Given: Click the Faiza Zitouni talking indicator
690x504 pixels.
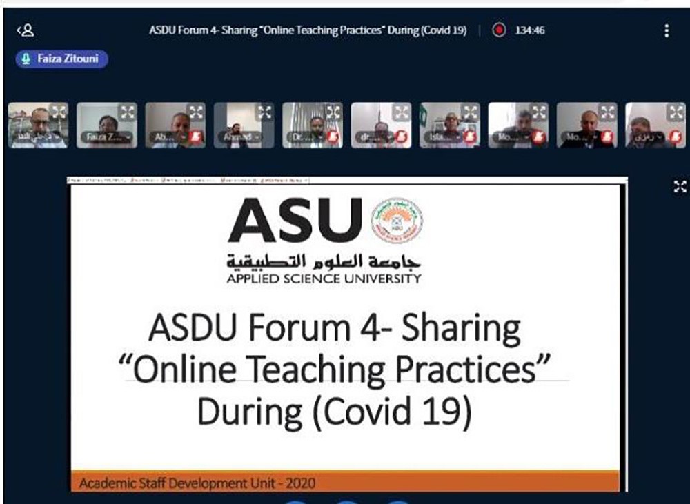Looking at the screenshot, I should pyautogui.click(x=61, y=59).
